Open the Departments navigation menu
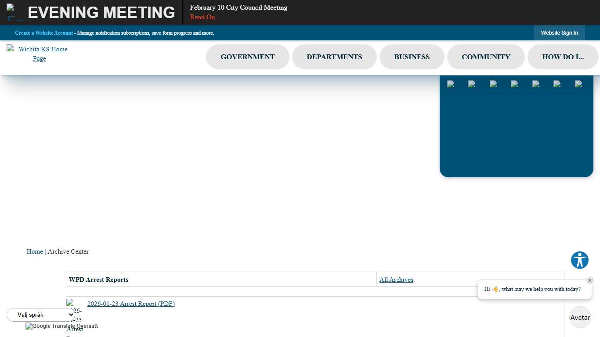Viewport: 600px width, 337px height. tap(334, 57)
